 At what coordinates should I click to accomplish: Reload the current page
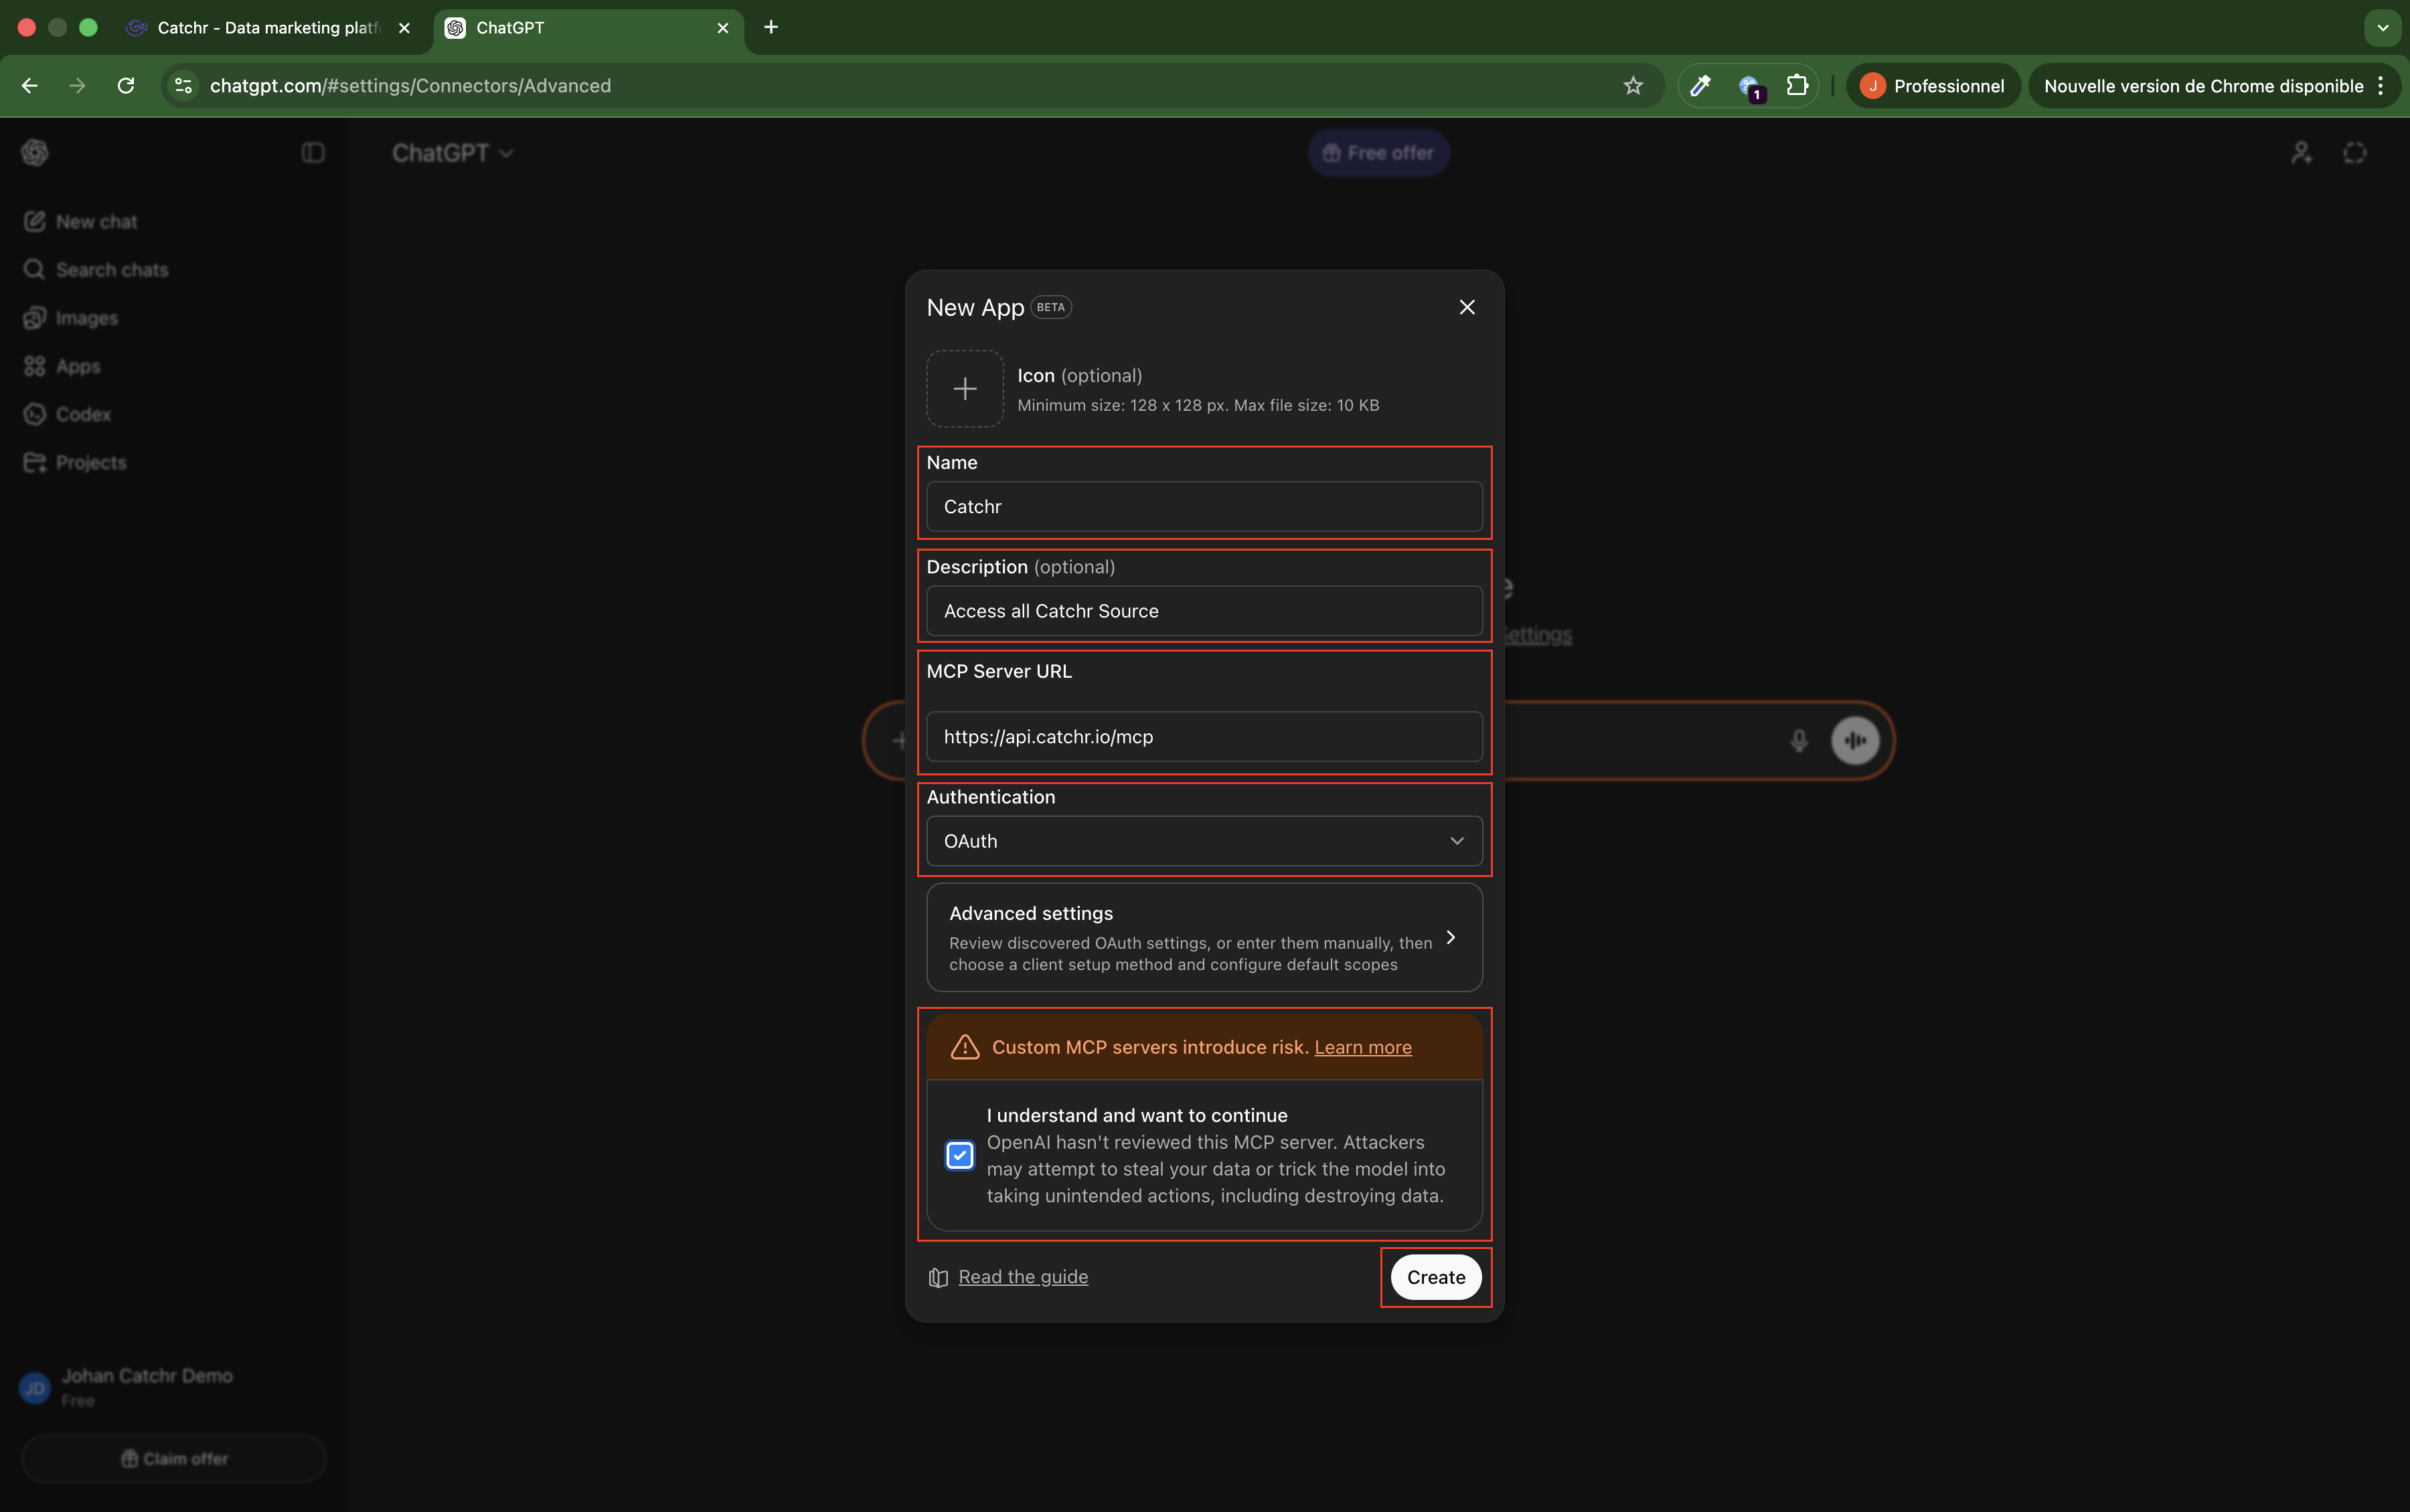(126, 86)
